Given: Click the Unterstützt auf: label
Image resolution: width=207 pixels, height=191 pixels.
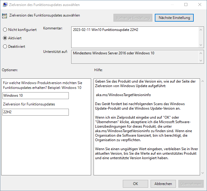Looking at the screenshot, I should pos(55,52).
